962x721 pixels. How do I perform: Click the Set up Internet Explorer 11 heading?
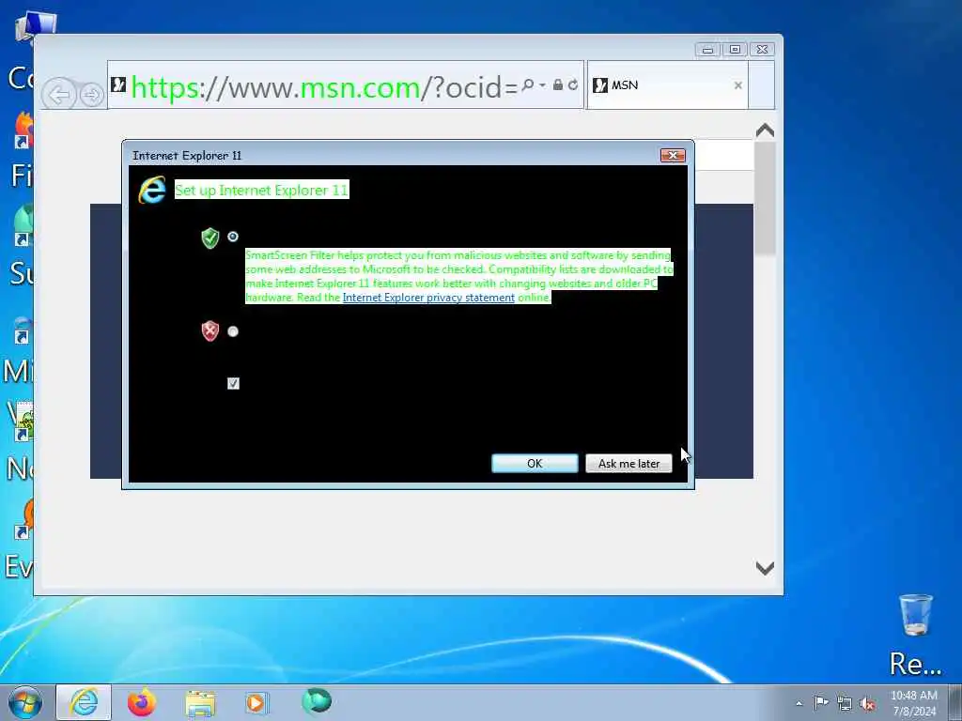(x=261, y=190)
